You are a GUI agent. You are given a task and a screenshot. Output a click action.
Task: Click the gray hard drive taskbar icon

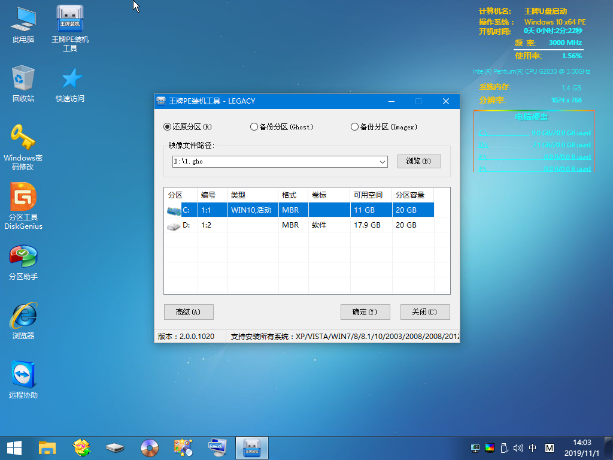[x=115, y=448]
